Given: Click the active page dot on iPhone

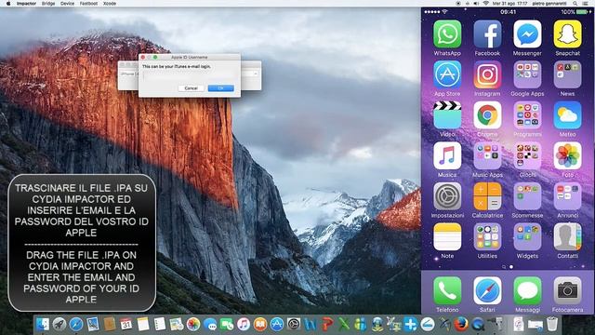Looking at the screenshot, I should (x=511, y=267).
